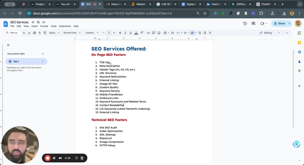Open the zoom level 100% dropdown

(54, 33)
